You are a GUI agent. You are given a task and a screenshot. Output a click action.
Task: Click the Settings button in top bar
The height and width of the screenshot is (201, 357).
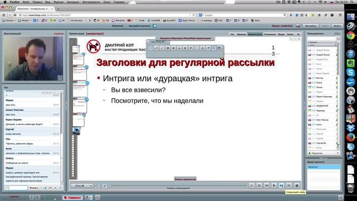click(311, 26)
